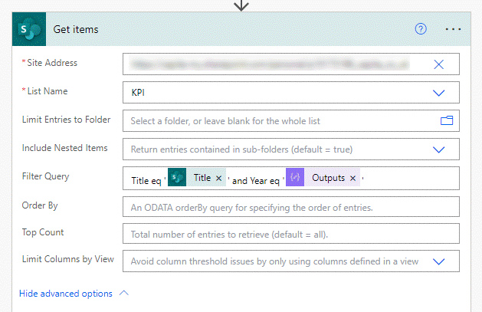Clear the Site Address value

tap(439, 64)
